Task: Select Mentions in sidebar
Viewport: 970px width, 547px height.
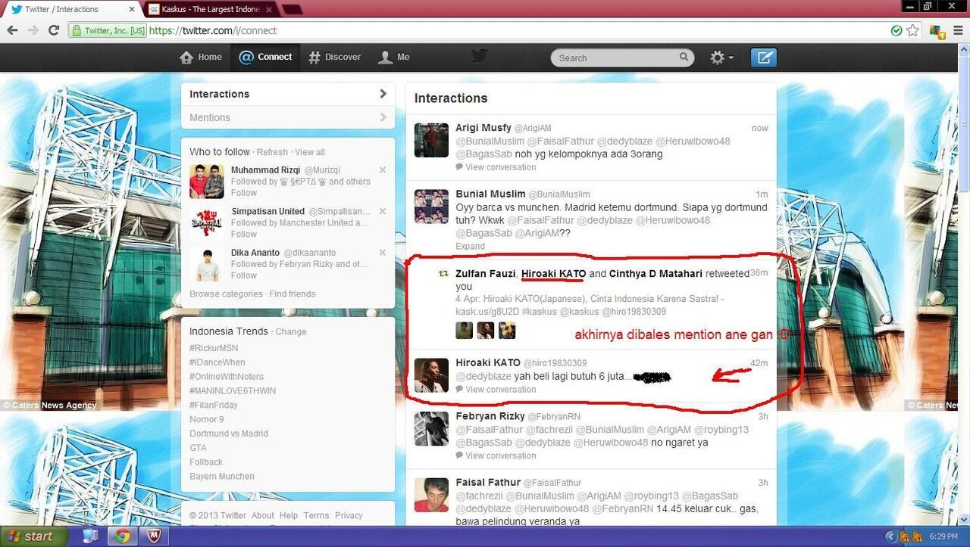Action: point(288,117)
